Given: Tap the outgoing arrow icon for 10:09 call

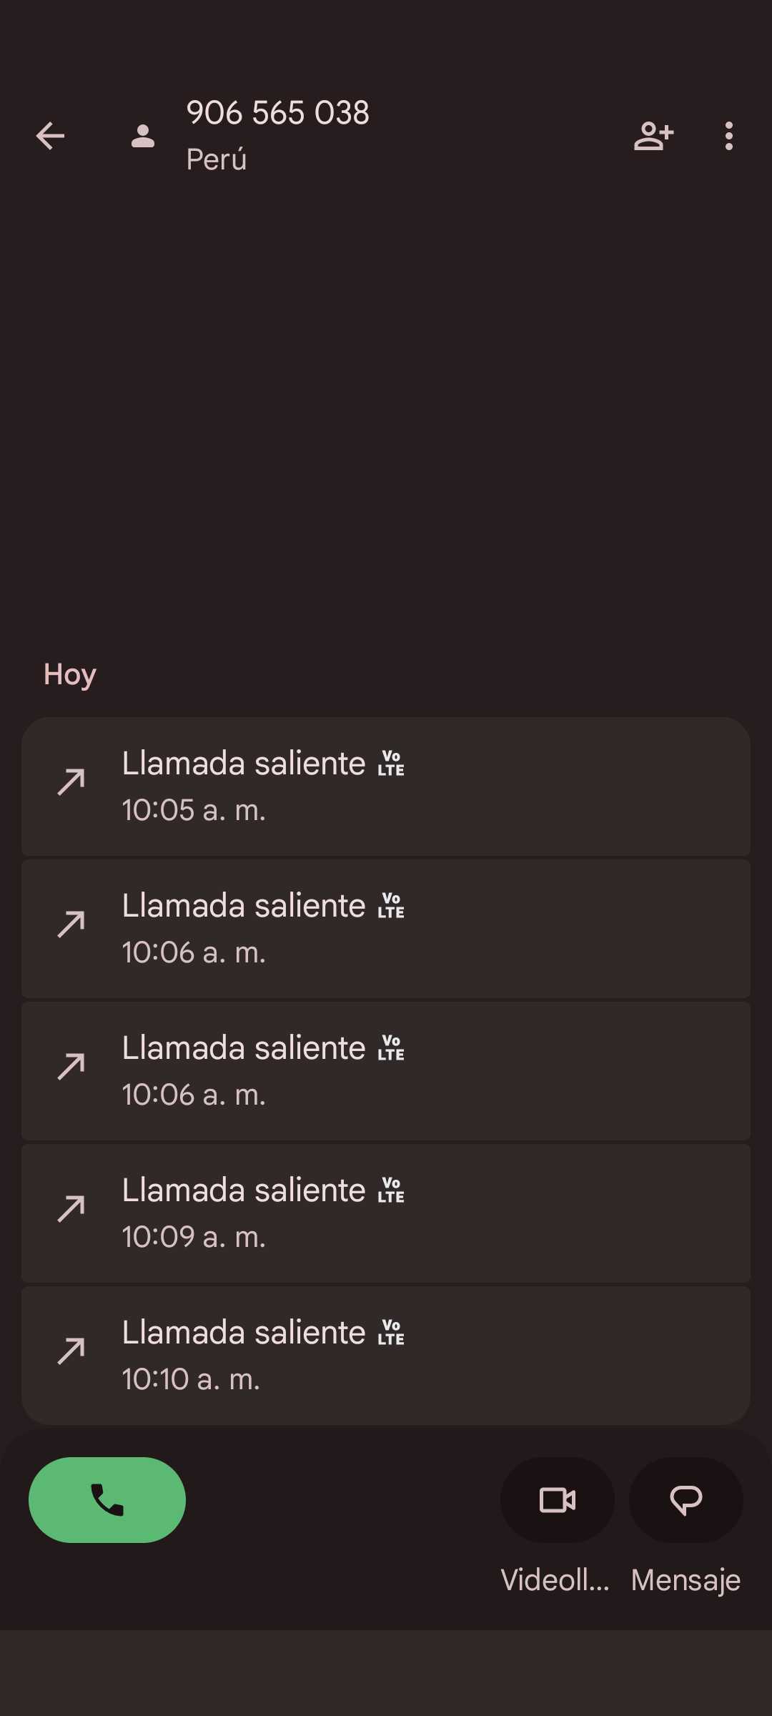Looking at the screenshot, I should click(71, 1209).
